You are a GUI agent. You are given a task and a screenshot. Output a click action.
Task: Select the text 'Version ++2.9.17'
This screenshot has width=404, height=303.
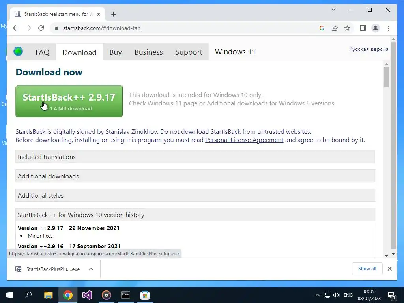tap(41, 228)
